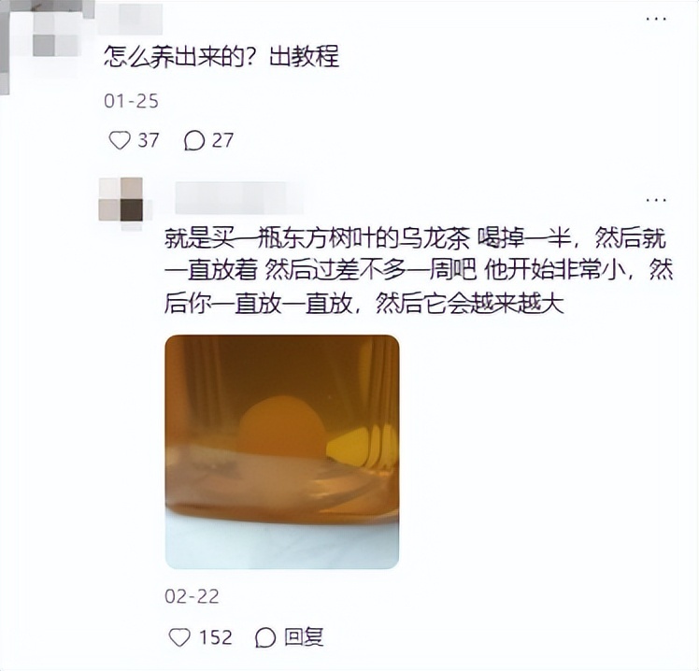Open the blurred username of the reply author
Screen dimensions: 699x671
click(239, 197)
